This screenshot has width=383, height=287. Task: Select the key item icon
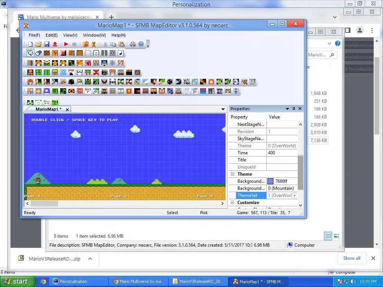click(96, 63)
